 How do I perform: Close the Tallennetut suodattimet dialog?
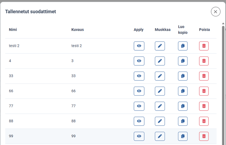[x=216, y=12]
